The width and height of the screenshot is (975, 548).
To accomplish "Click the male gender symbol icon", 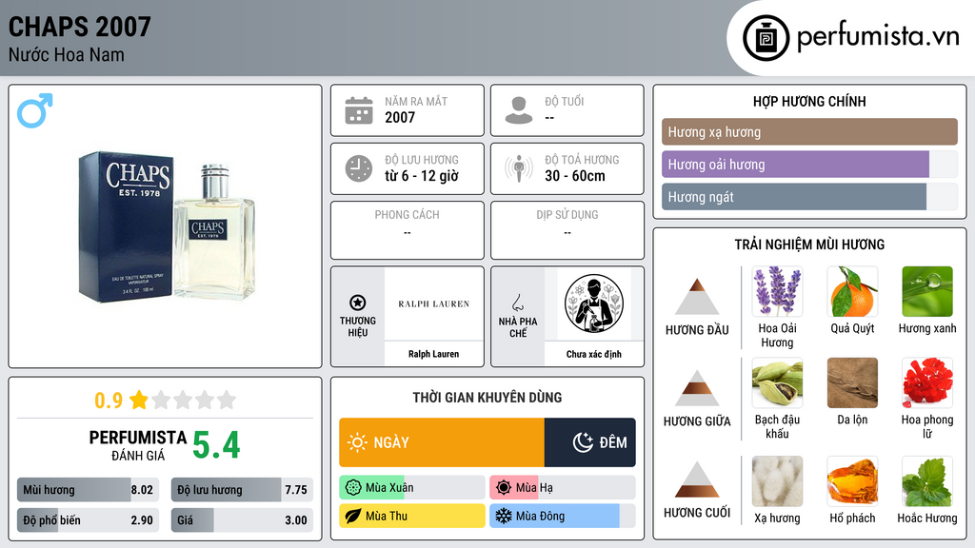I will (x=35, y=110).
